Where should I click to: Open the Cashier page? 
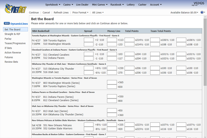click(x=142, y=4)
